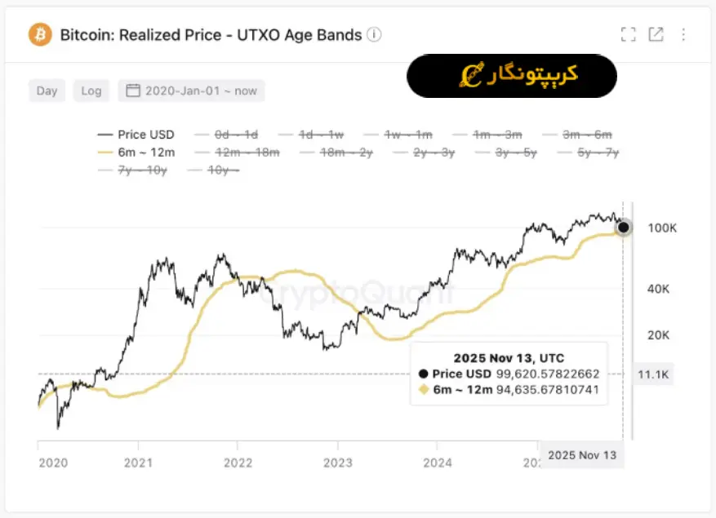Viewport: 716px width, 518px height.
Task: Click the Bitcoin logo icon
Action: [x=40, y=35]
